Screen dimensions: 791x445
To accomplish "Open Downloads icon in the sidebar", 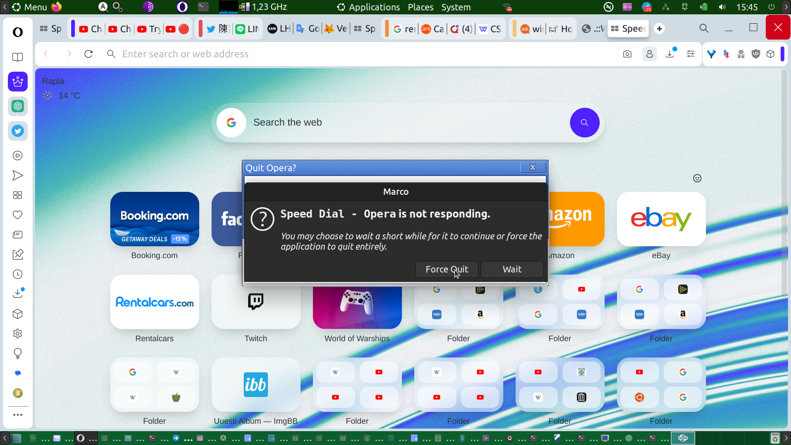I will coord(18,293).
